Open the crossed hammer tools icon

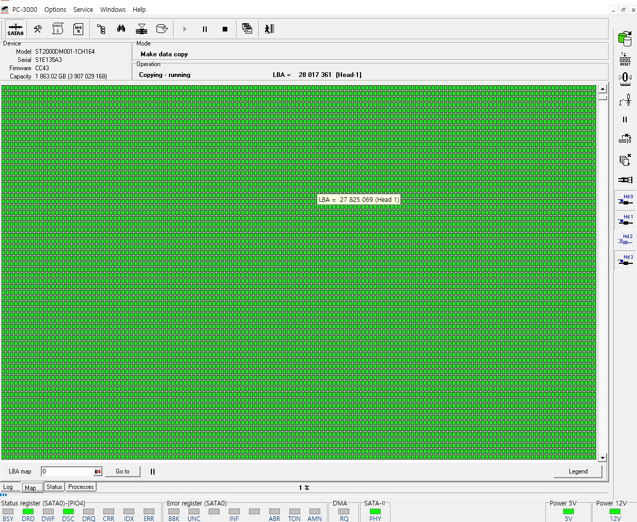[x=38, y=29]
